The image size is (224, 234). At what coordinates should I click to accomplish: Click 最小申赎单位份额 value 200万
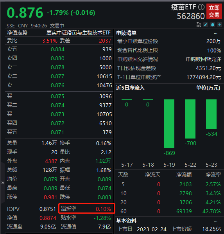click(x=213, y=41)
